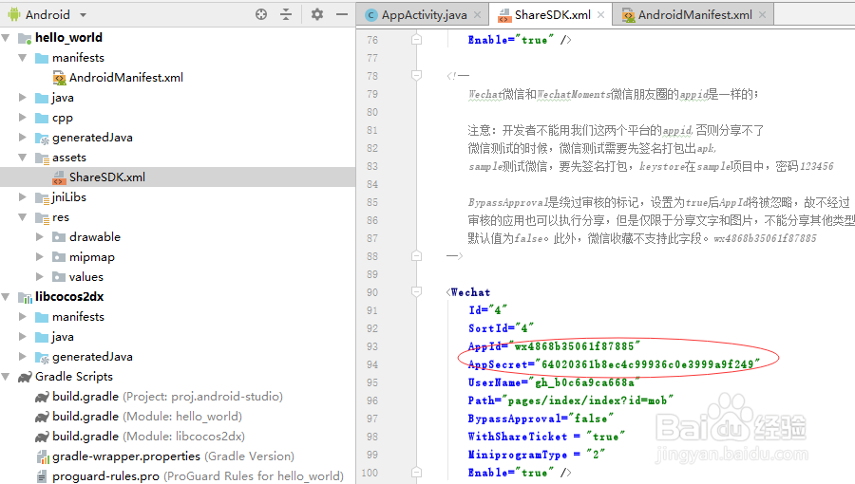The height and width of the screenshot is (484, 855).
Task: Expand the java folder under hello_world
Action: (23, 98)
